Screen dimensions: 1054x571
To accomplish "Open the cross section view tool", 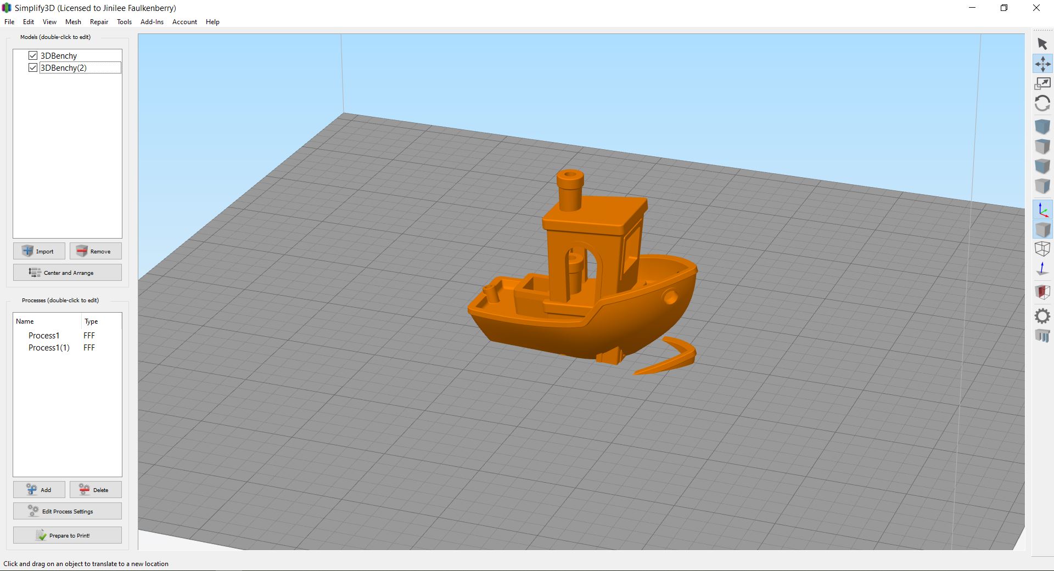I will click(x=1042, y=292).
